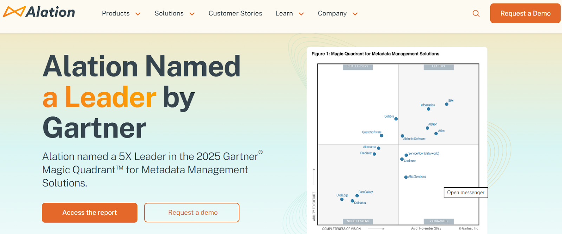
Task: Select the Company menu label
Action: tap(332, 13)
